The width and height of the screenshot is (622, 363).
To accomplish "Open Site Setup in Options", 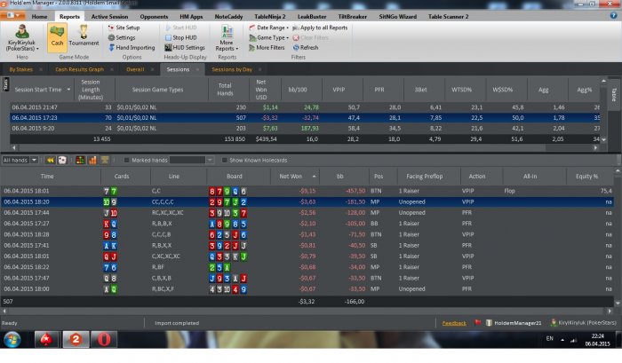I will tap(124, 28).
